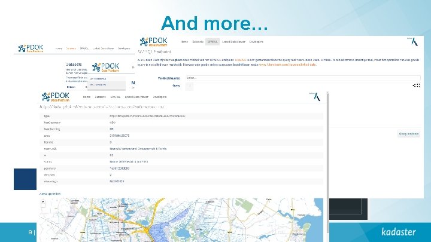Viewport: 431px width, 242px height.
Task: Click the 'type' row label in the detail table
Action: pyautogui.click(x=47, y=116)
